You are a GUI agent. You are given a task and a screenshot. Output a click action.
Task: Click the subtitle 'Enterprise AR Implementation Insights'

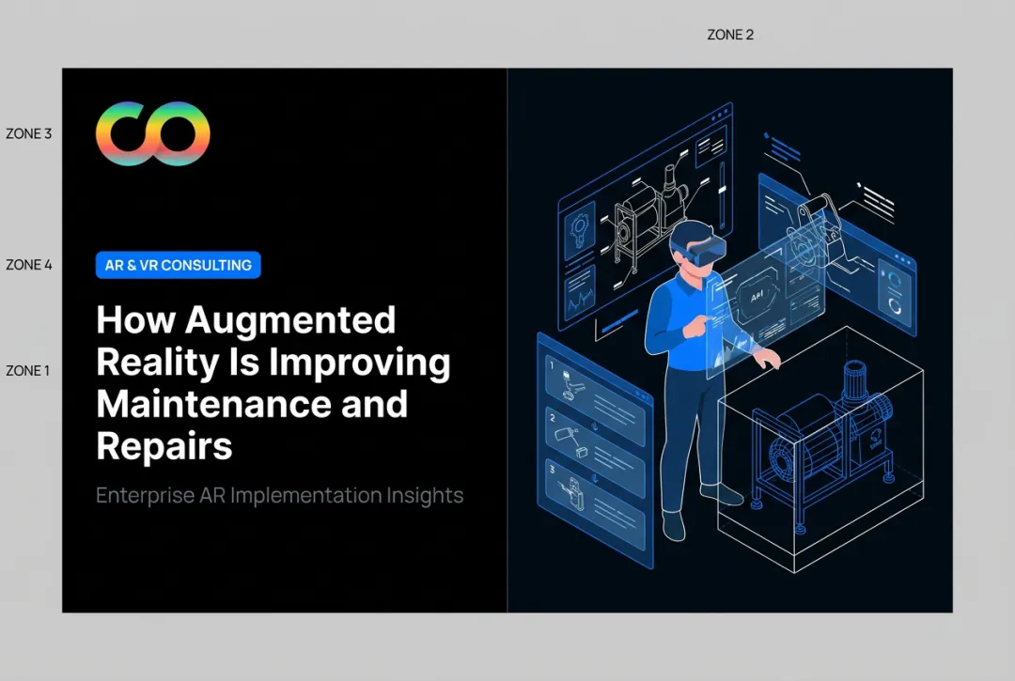(x=280, y=495)
